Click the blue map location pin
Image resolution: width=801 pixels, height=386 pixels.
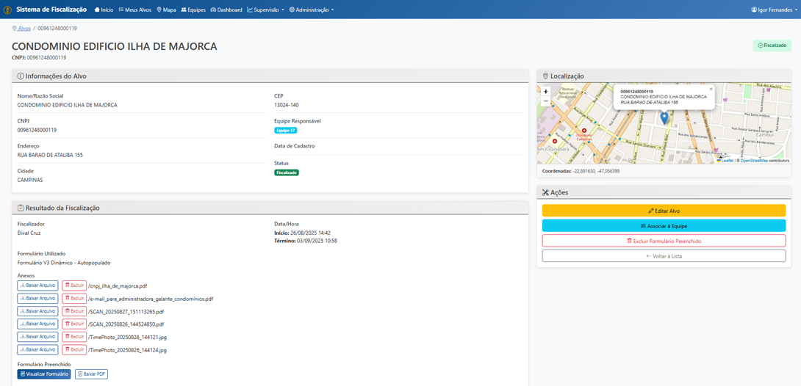(x=664, y=117)
